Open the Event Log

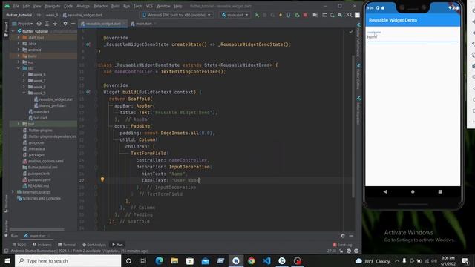tap(342, 245)
